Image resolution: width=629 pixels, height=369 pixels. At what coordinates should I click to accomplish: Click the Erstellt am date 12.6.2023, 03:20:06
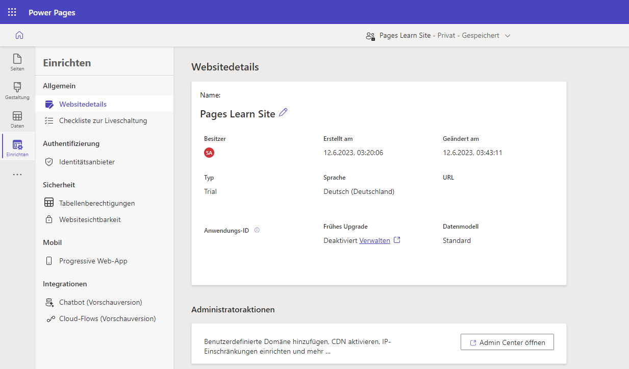pos(353,153)
